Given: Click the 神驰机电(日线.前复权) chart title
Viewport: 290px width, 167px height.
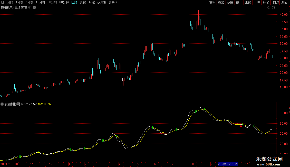Looking at the screenshot, I should tap(16, 8).
